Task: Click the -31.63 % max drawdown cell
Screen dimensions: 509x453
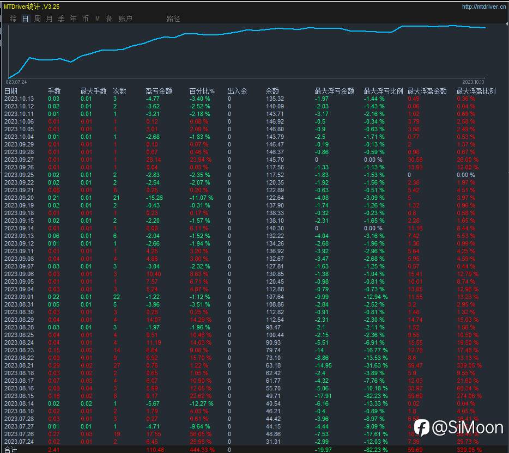Action: 375,365
